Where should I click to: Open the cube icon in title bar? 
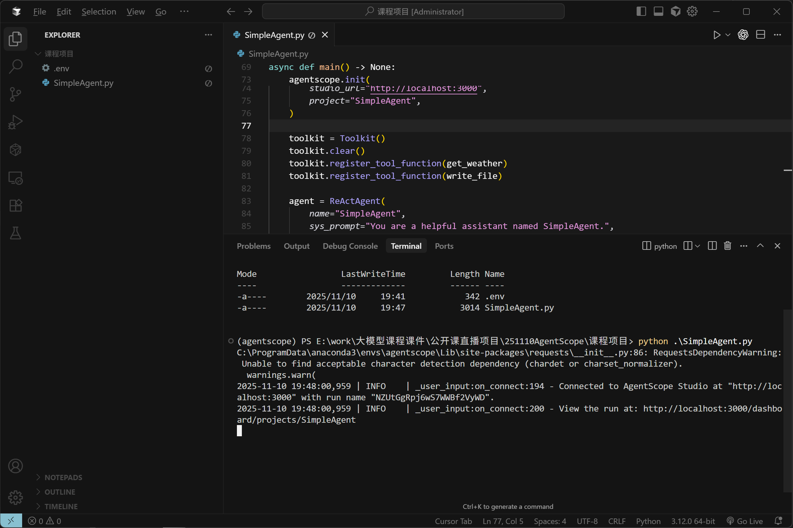click(x=675, y=12)
